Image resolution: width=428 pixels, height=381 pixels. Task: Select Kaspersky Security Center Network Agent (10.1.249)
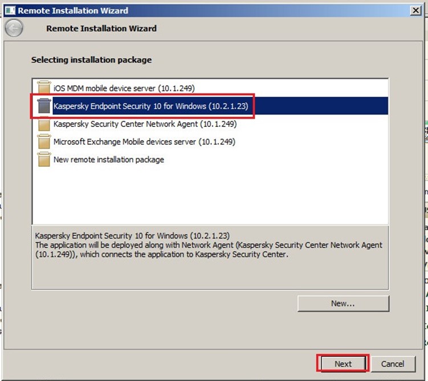click(145, 124)
